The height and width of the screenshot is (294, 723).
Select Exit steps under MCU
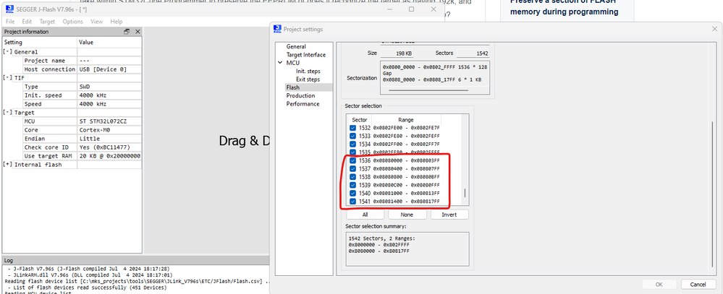(308, 79)
